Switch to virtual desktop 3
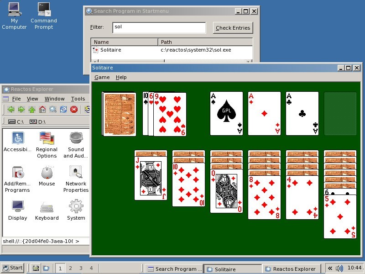The height and width of the screenshot is (274, 365). 81,268
